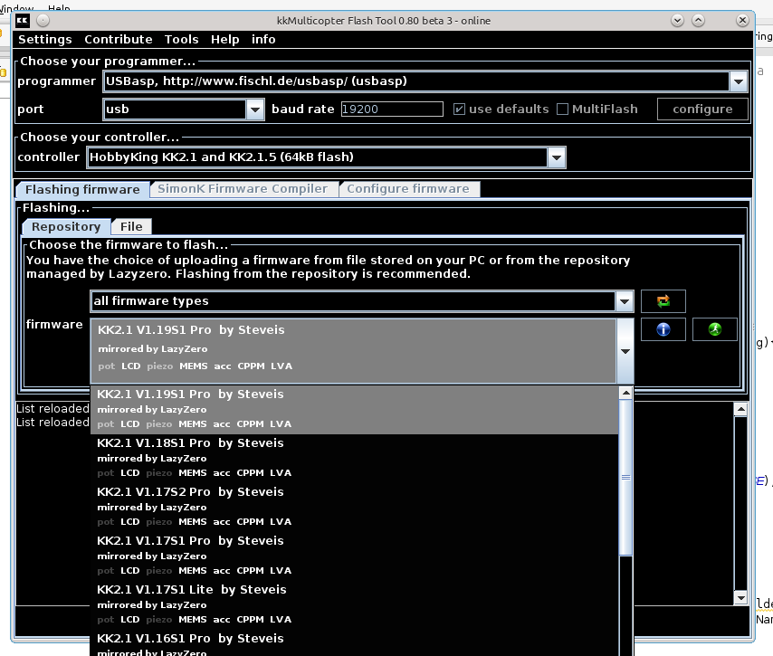
Task: Select KK2.1 V1.17S1 Lite firmware
Action: (354, 604)
